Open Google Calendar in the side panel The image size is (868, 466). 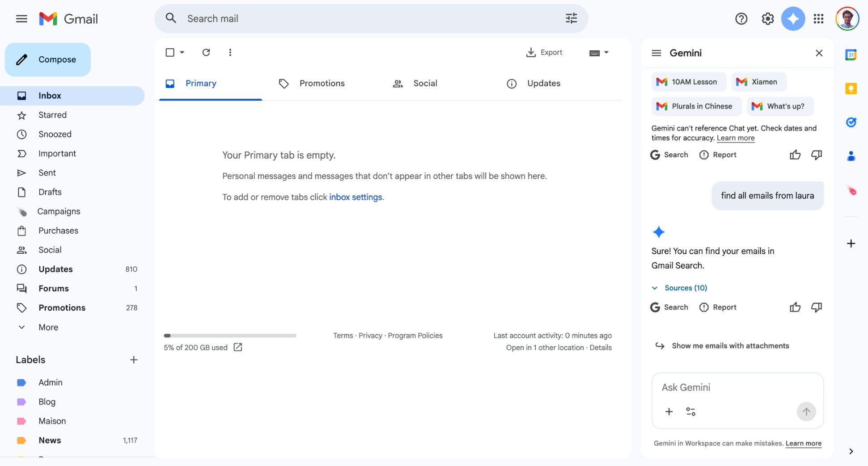pos(851,55)
